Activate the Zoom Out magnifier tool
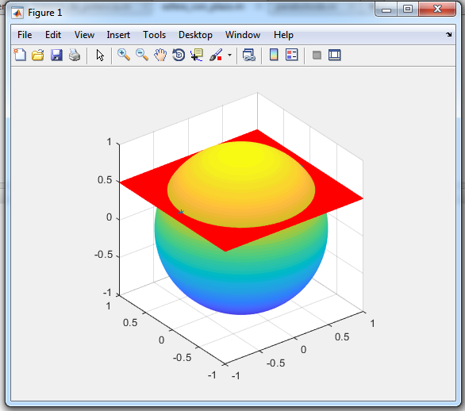Image resolution: width=465 pixels, height=411 pixels. 142,56
